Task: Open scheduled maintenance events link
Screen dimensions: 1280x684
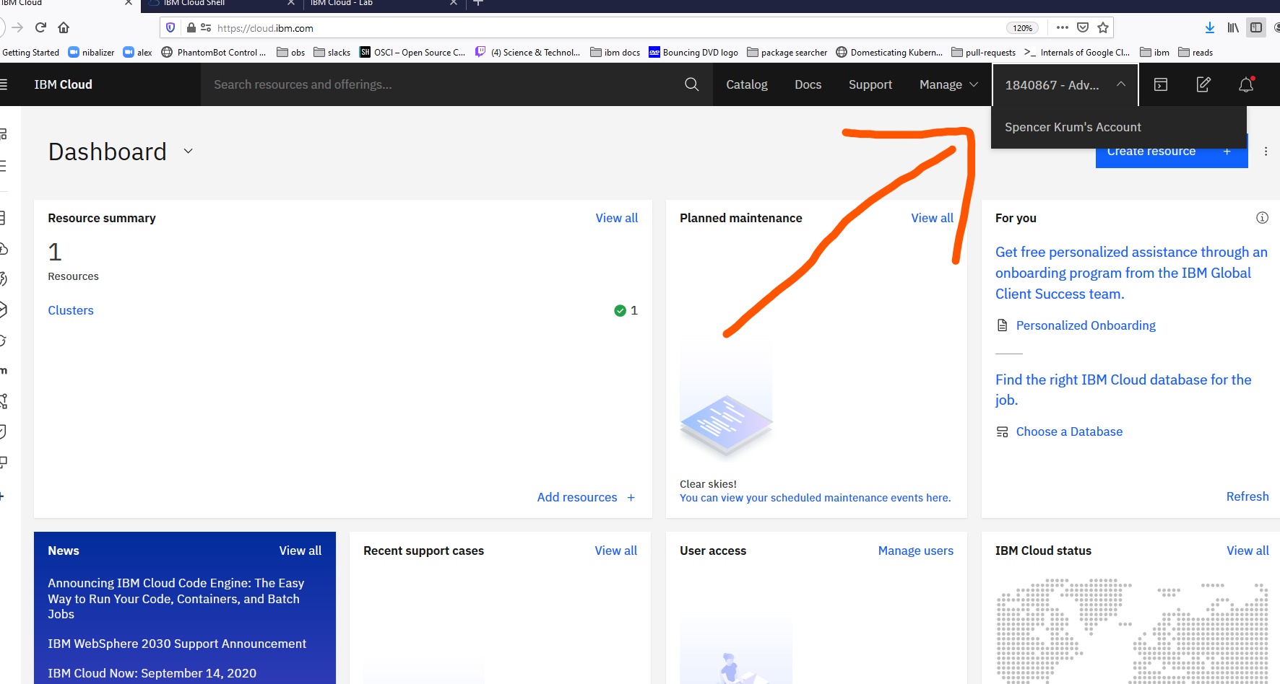Action: (x=815, y=498)
